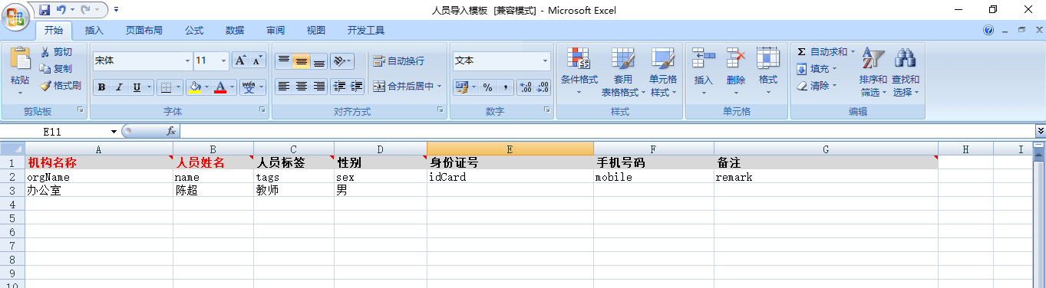Viewport: 1046px width, 288px height.
Task: Select cell containing 办公室
Action: click(x=99, y=191)
